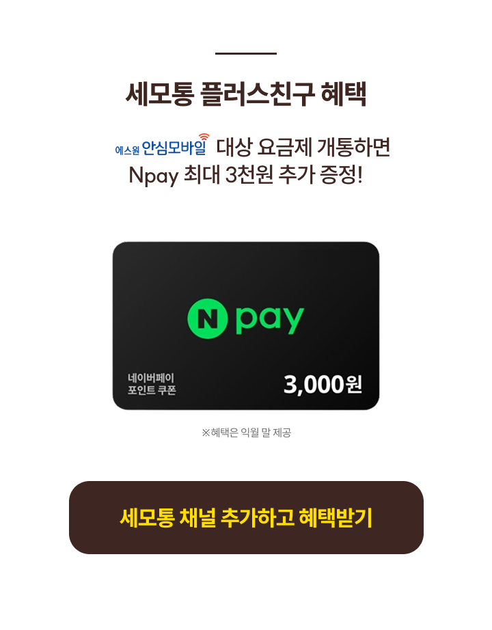Click the 원 character on the coupon card
This screenshot has height=630, width=492.
coord(354,385)
